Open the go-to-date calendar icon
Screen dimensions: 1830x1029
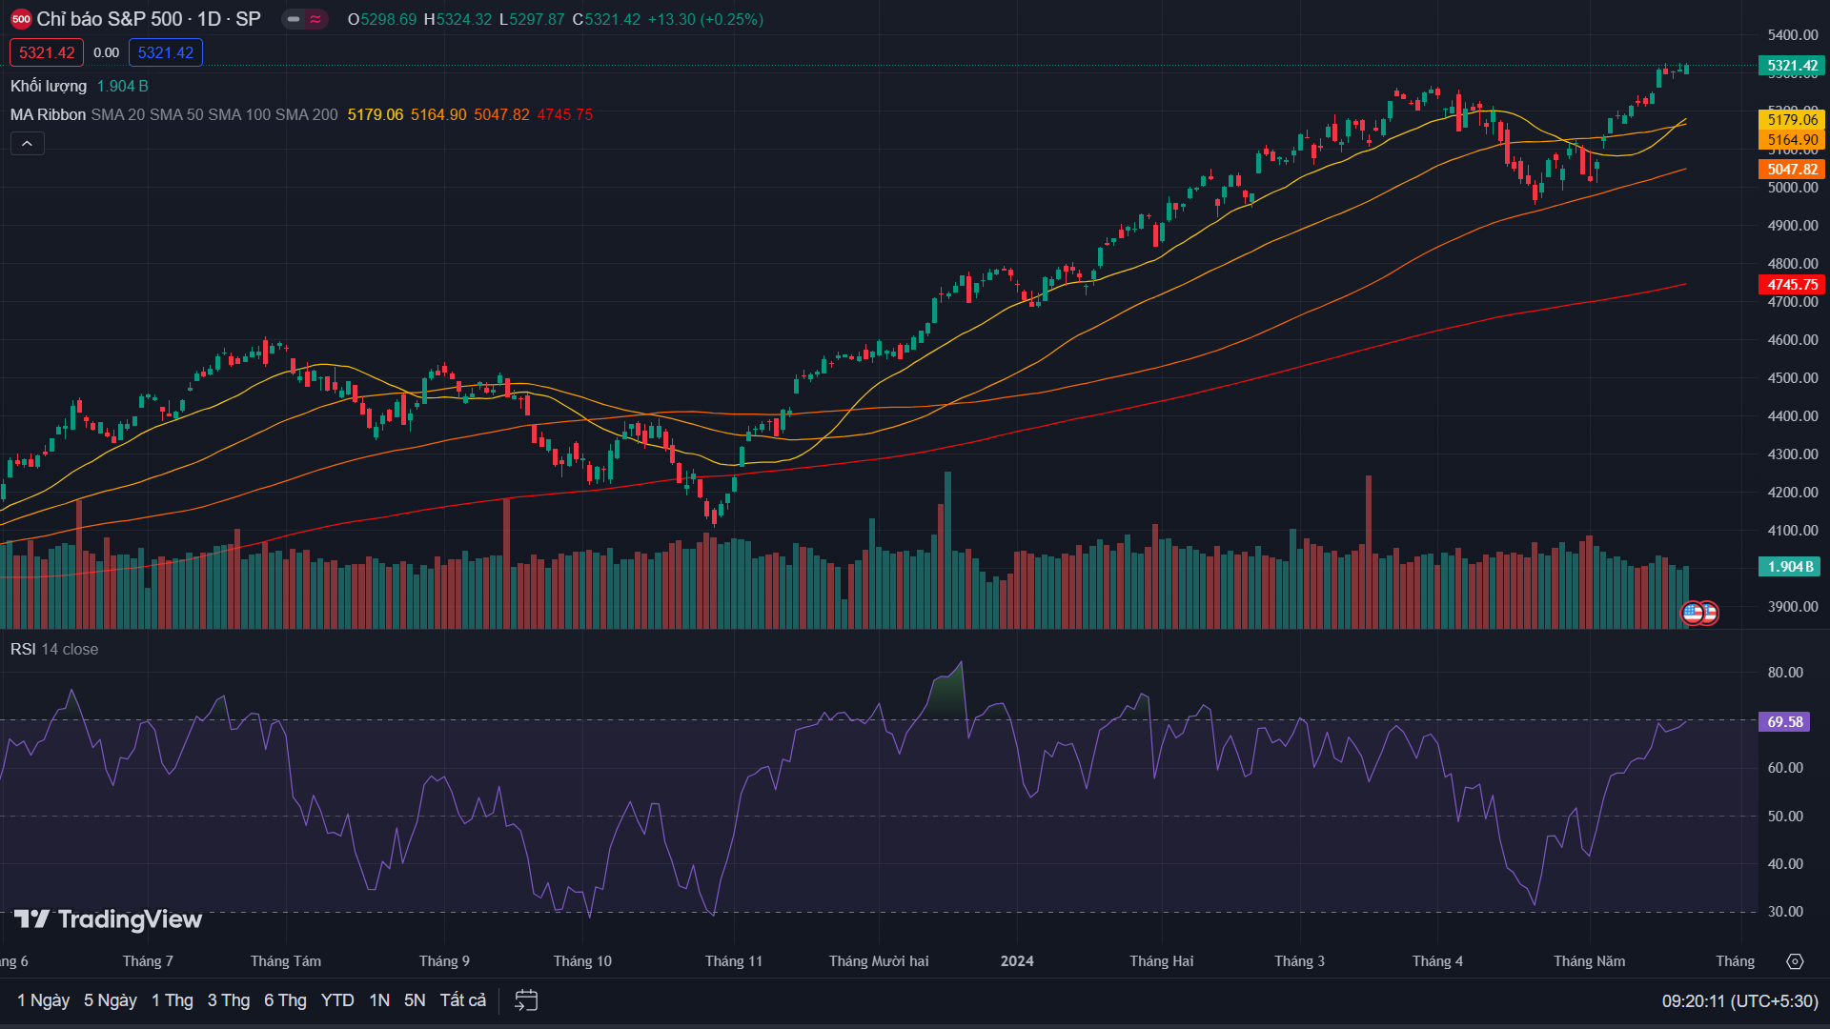pyautogui.click(x=526, y=1000)
